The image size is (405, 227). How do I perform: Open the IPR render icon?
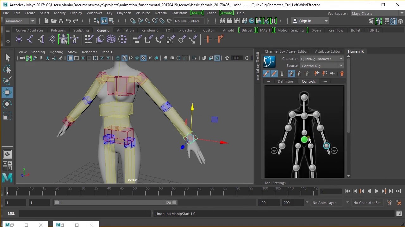coord(237,21)
